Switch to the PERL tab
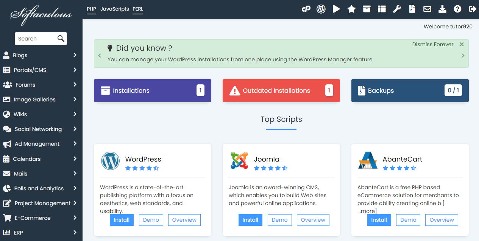 pyautogui.click(x=138, y=9)
